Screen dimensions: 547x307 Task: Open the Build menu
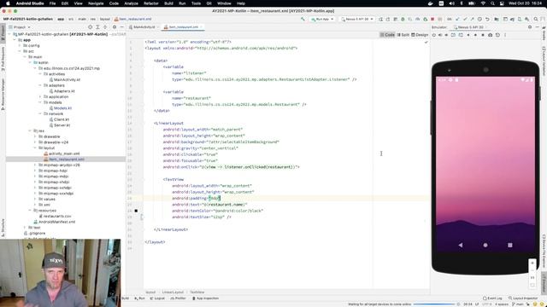click(168, 3)
